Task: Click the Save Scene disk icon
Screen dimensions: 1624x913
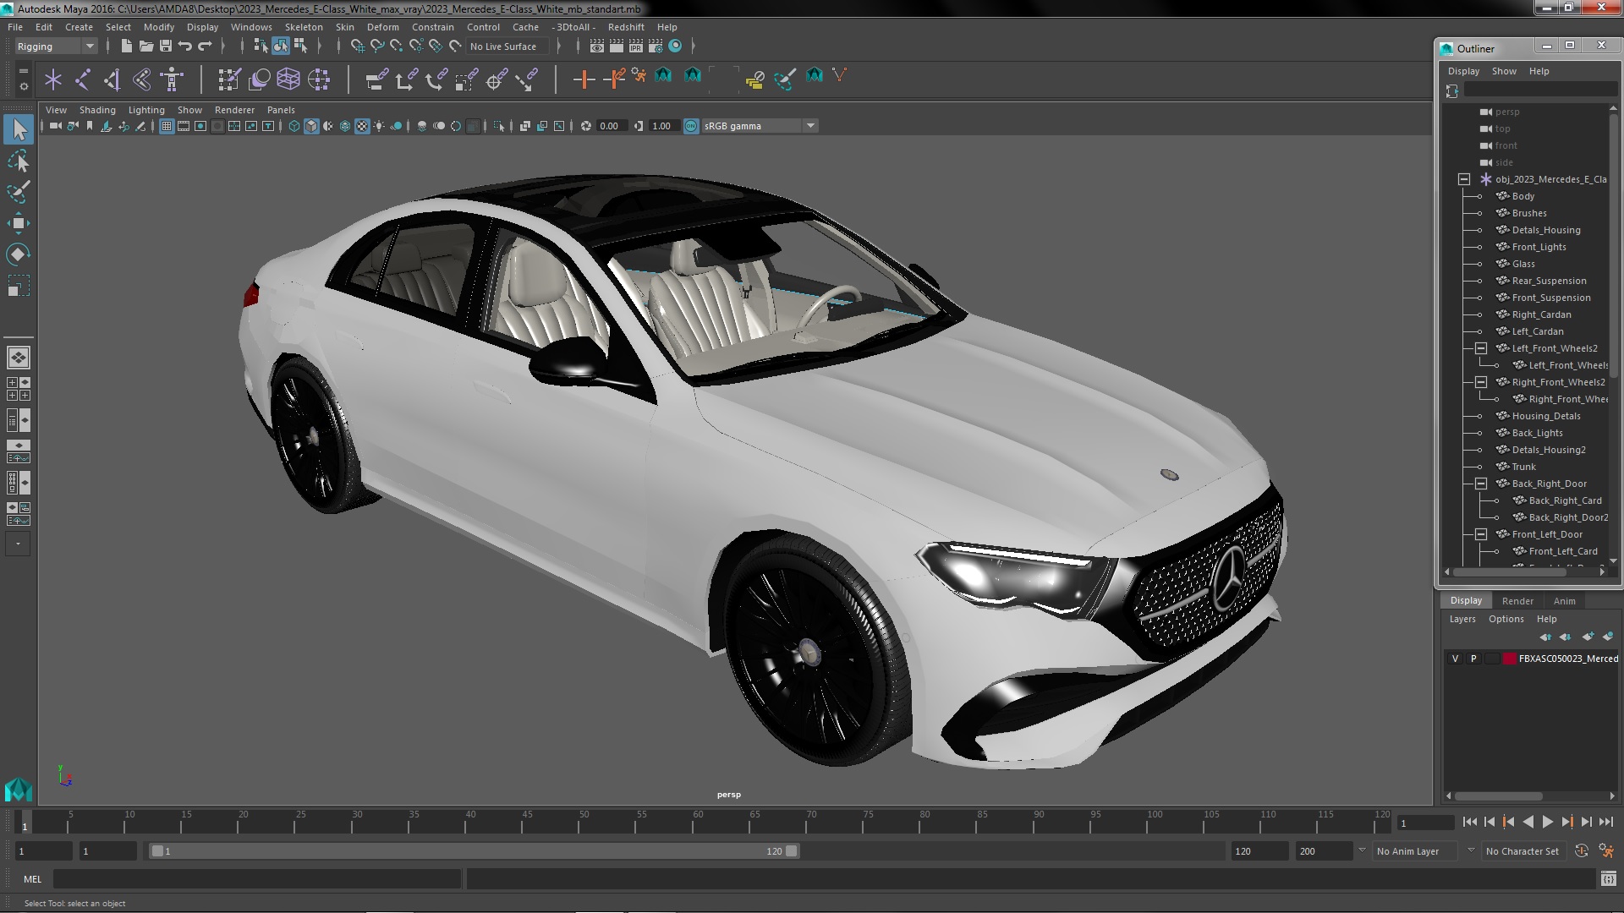Action: click(x=166, y=46)
